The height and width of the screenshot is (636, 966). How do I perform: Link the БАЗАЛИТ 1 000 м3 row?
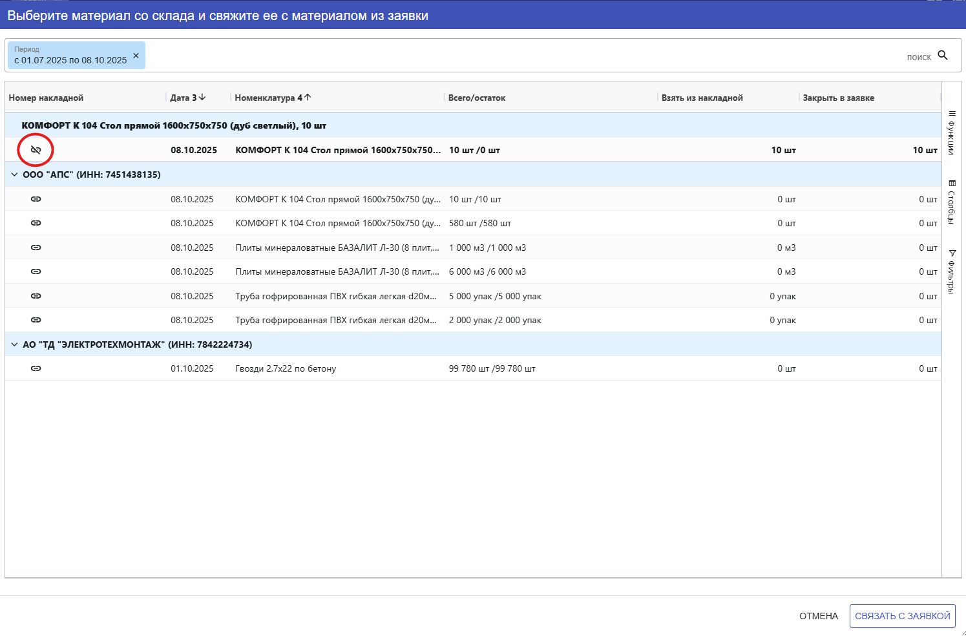(36, 248)
